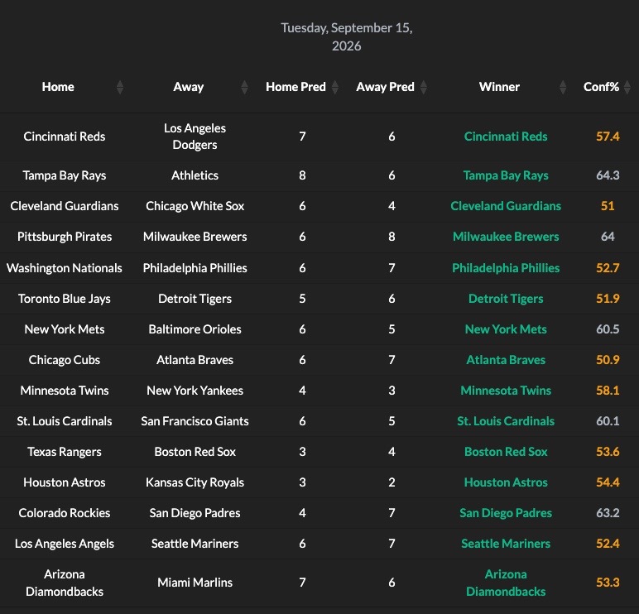This screenshot has height=614, width=639.
Task: Click the Winner column header
Action: 499,87
